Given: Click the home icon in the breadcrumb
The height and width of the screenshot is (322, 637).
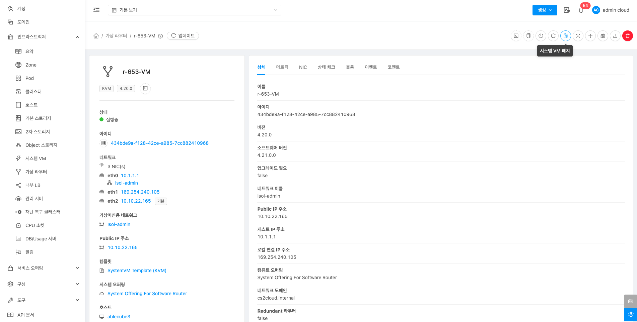Looking at the screenshot, I should click(x=96, y=36).
